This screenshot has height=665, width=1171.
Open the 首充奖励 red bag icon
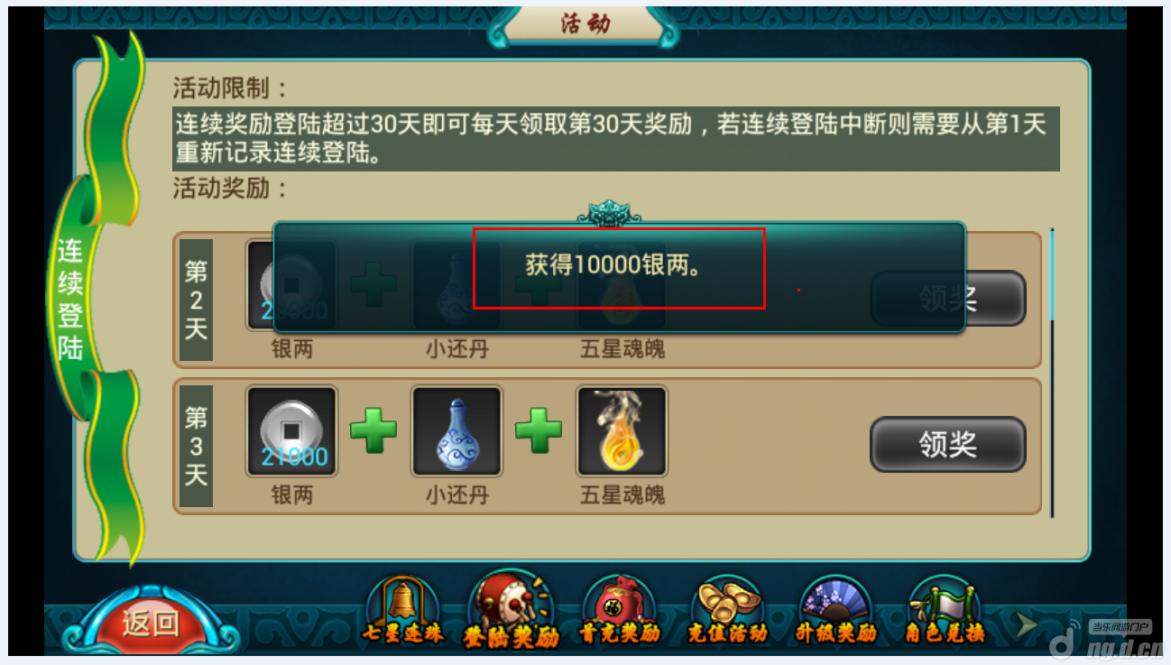tap(619, 611)
